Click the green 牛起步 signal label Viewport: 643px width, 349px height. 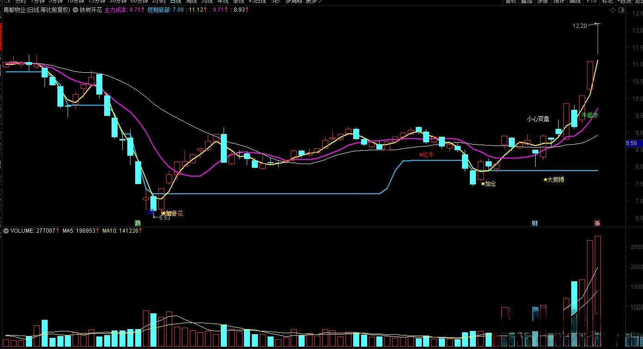(x=590, y=114)
